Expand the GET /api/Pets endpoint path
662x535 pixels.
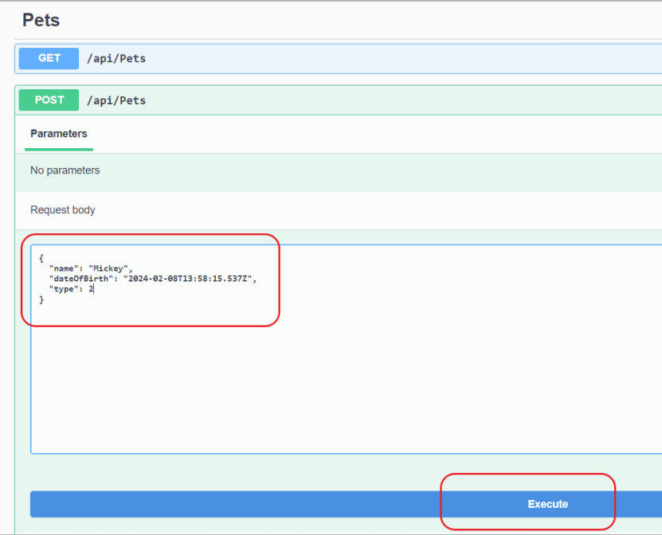pos(116,58)
